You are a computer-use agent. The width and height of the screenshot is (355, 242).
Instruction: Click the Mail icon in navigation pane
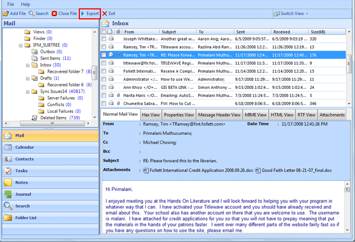pyautogui.click(x=8, y=135)
